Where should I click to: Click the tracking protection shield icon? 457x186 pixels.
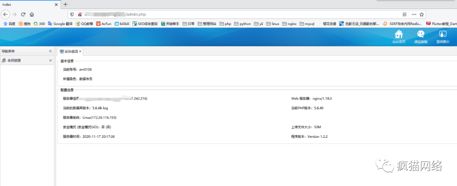pyautogui.click(x=72, y=14)
